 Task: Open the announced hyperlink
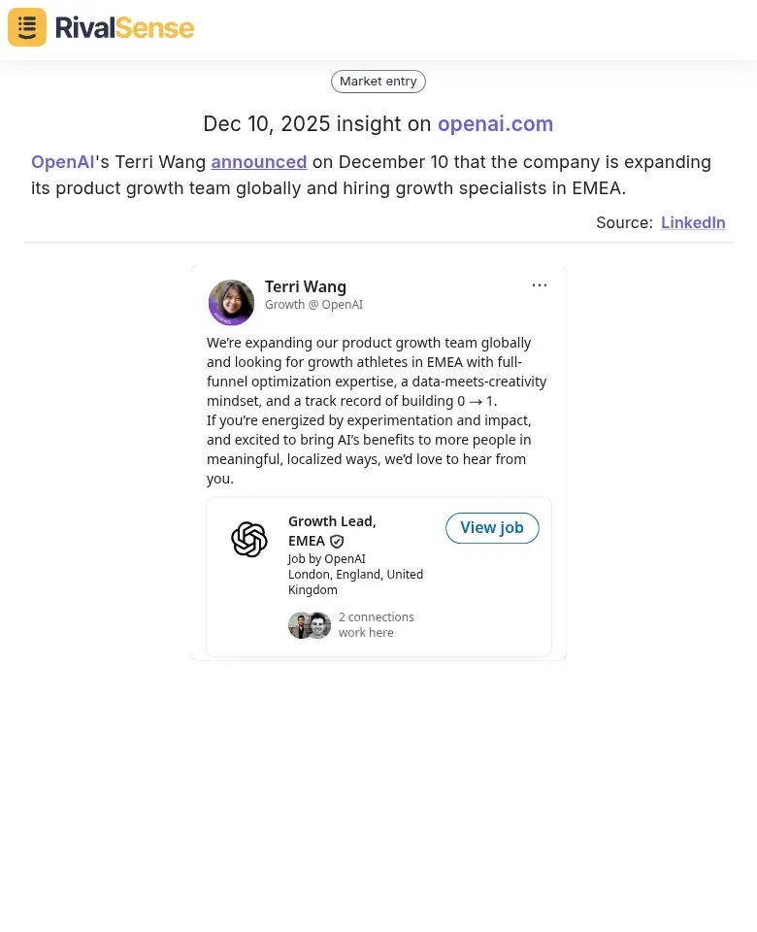(x=258, y=161)
